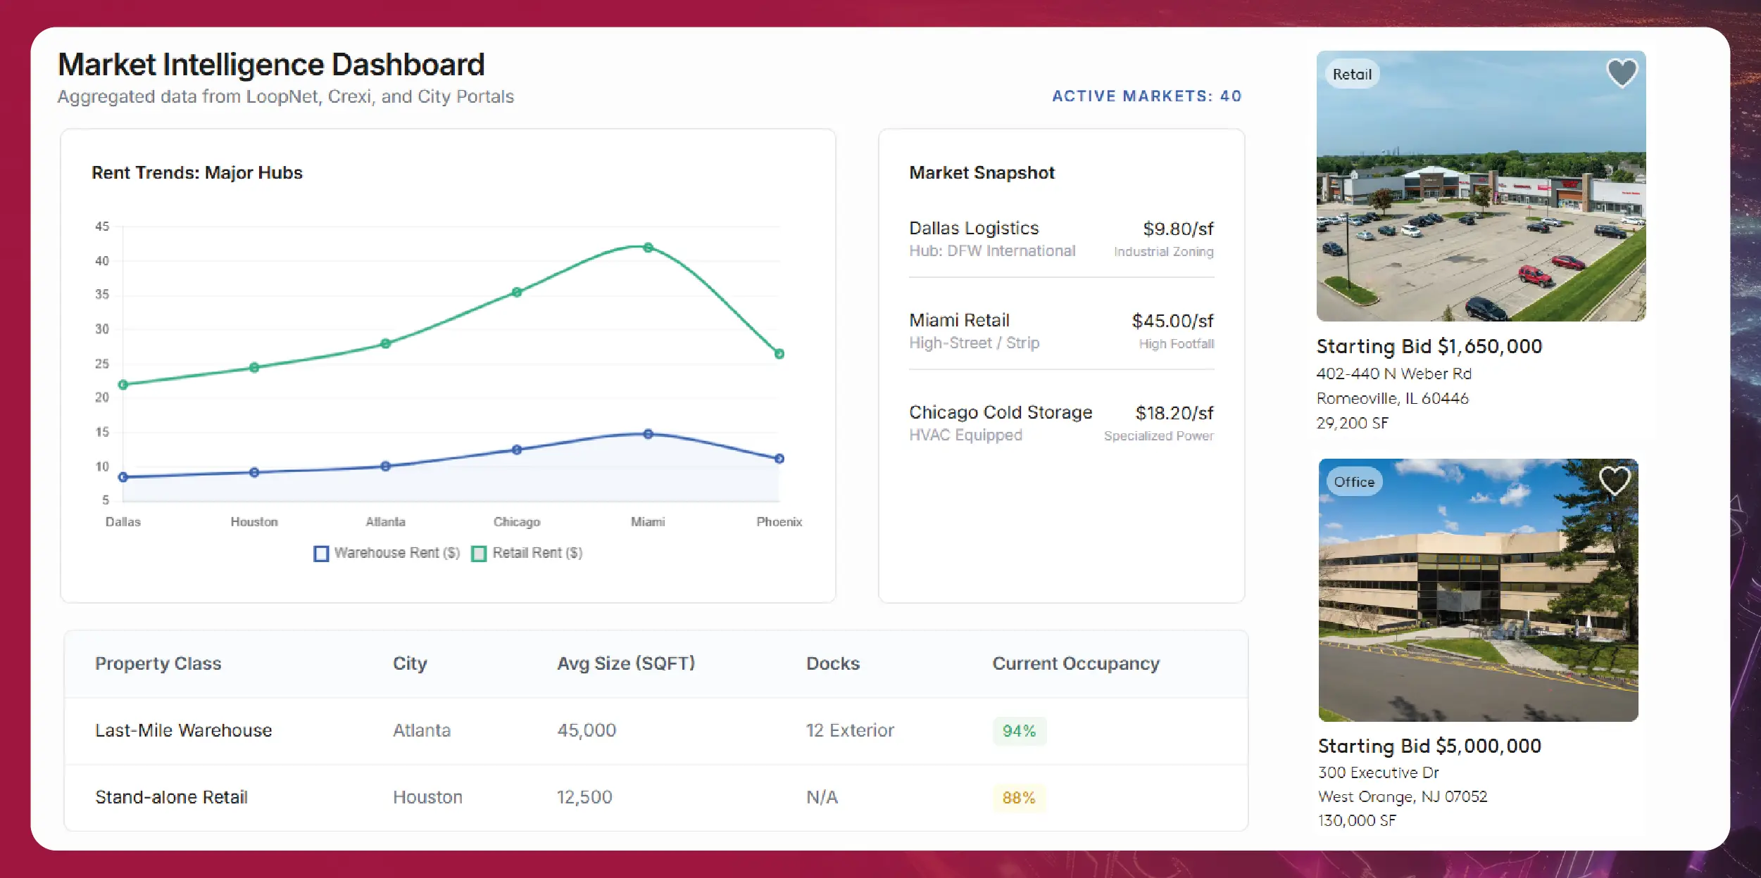Click the Office tag badge
Viewport: 1761px width, 878px height.
[x=1354, y=482]
